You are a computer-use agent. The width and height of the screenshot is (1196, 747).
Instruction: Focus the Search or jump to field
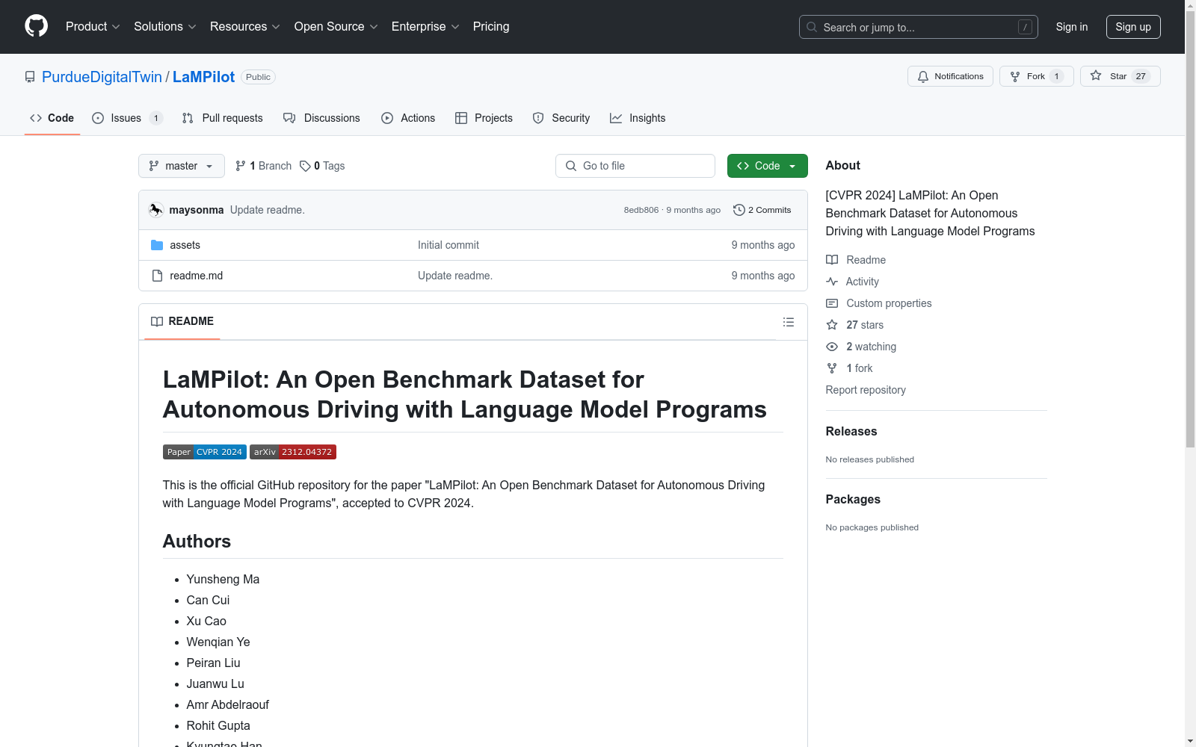919,27
